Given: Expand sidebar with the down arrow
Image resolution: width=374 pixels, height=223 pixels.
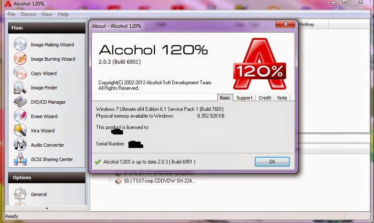Looking at the screenshot, I should click(47, 208).
